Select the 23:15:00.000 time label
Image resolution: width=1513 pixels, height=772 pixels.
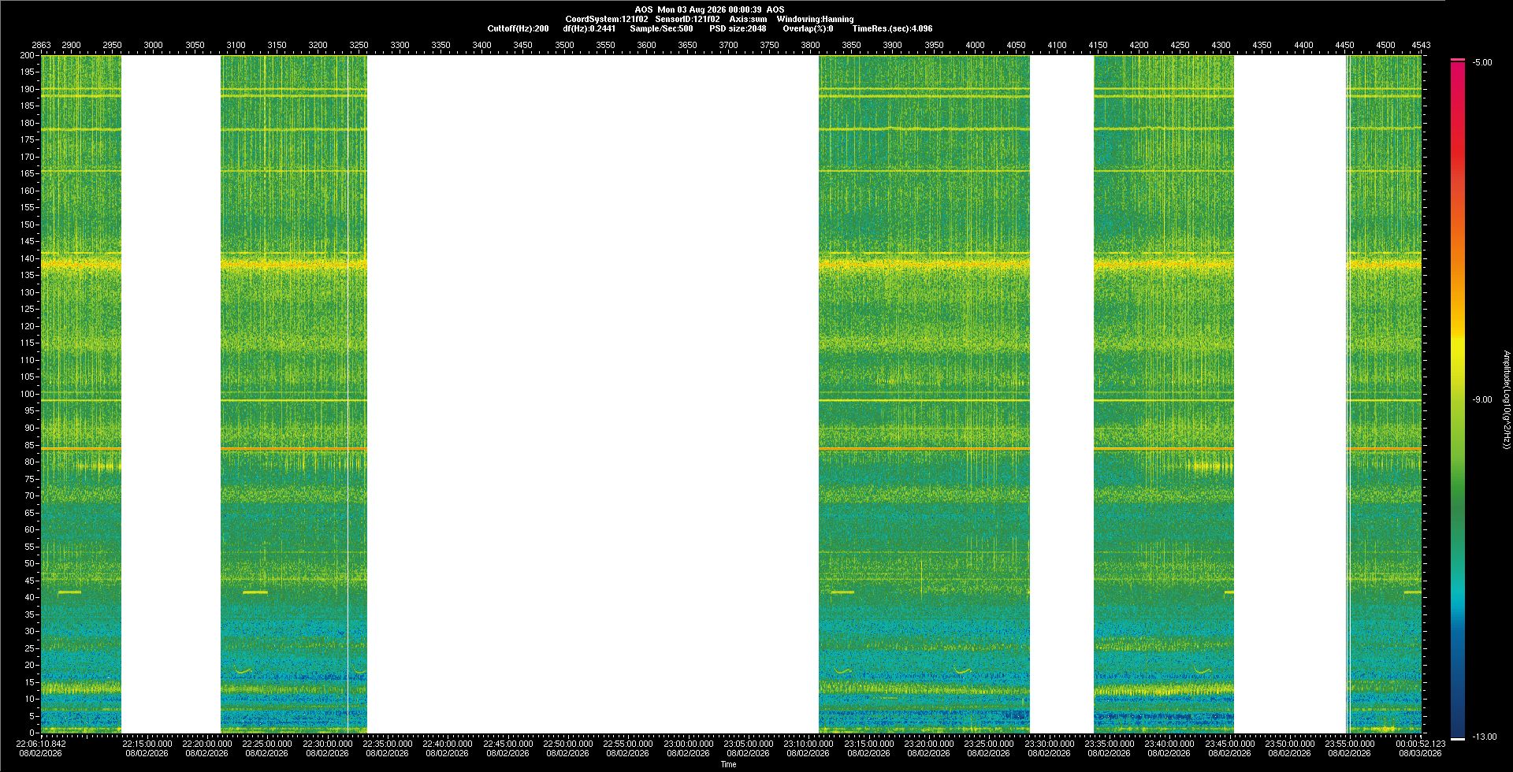pyautogui.click(x=869, y=743)
